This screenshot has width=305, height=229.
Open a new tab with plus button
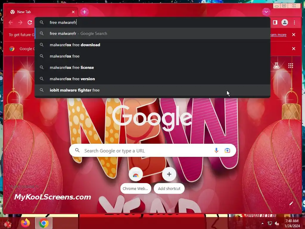pos(84,12)
